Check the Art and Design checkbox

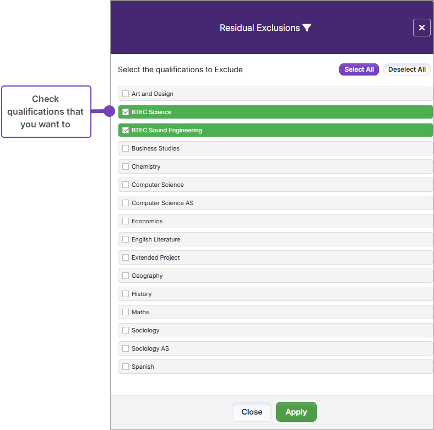(x=126, y=94)
